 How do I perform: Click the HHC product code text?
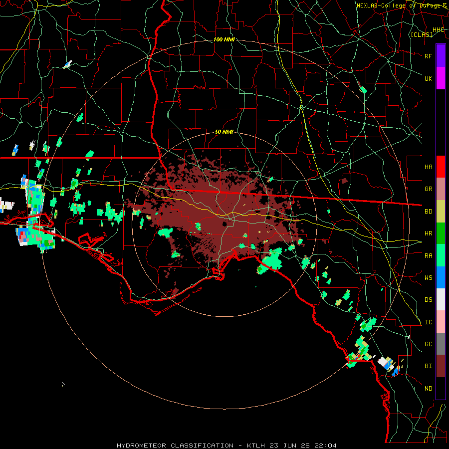point(439,30)
